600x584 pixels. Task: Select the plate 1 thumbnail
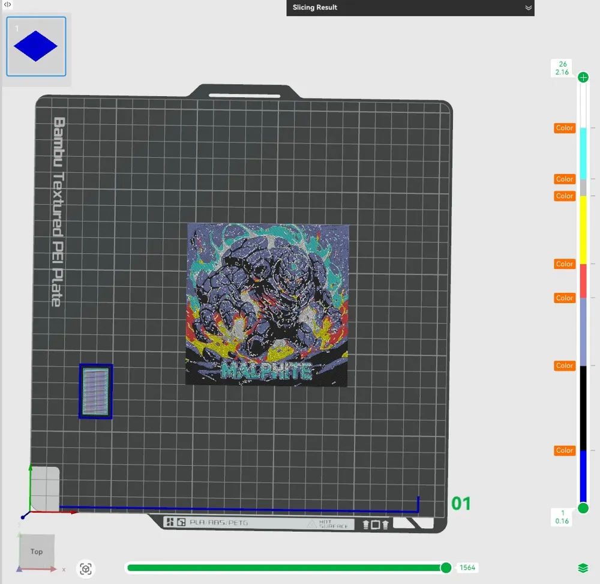point(37,46)
